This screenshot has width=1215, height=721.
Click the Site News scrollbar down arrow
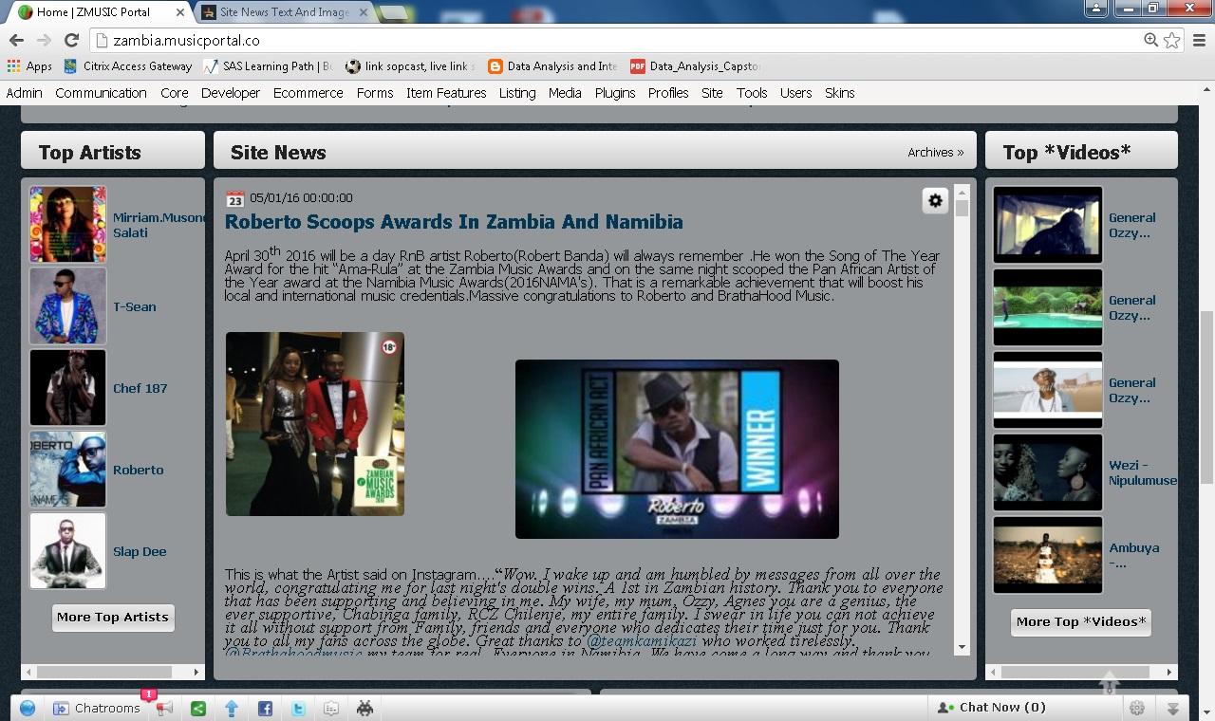(962, 647)
